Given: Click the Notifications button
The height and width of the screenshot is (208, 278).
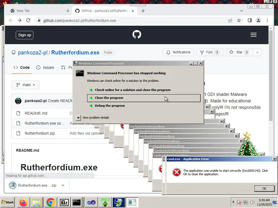Looking at the screenshot, I should point(178,52).
